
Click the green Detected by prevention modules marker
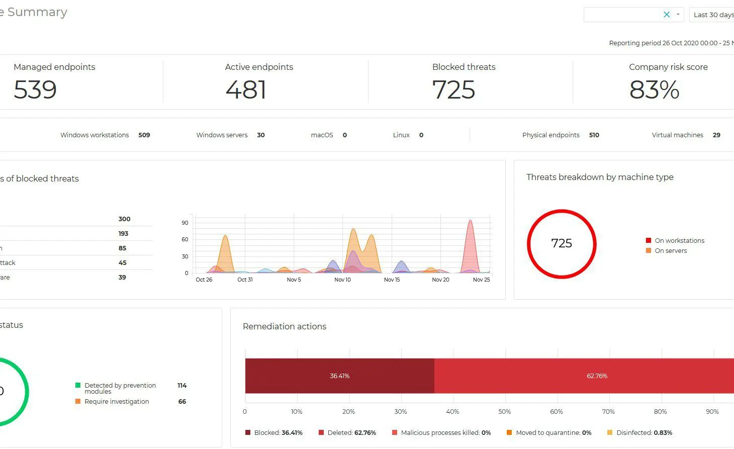tap(77, 385)
